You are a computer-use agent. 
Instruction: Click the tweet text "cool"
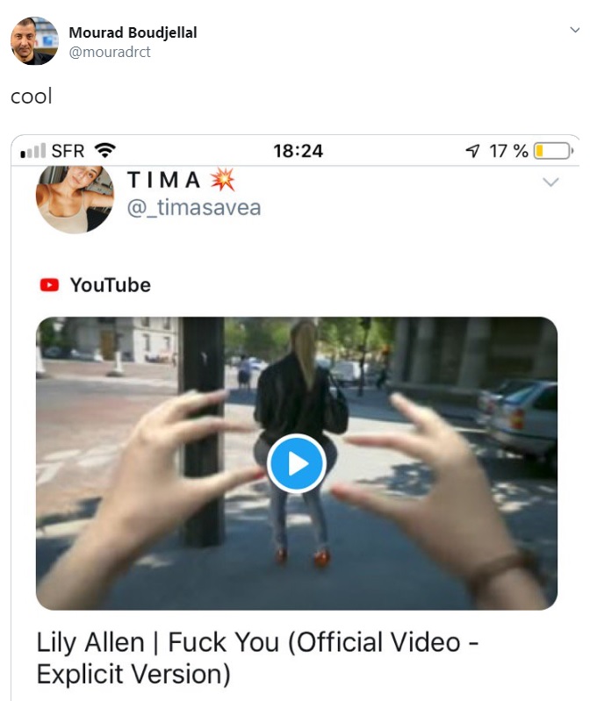point(32,97)
